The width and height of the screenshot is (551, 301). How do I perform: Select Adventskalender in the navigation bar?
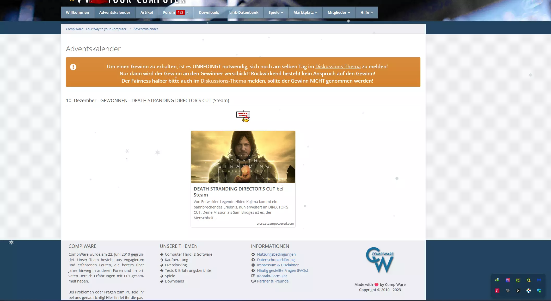[115, 13]
